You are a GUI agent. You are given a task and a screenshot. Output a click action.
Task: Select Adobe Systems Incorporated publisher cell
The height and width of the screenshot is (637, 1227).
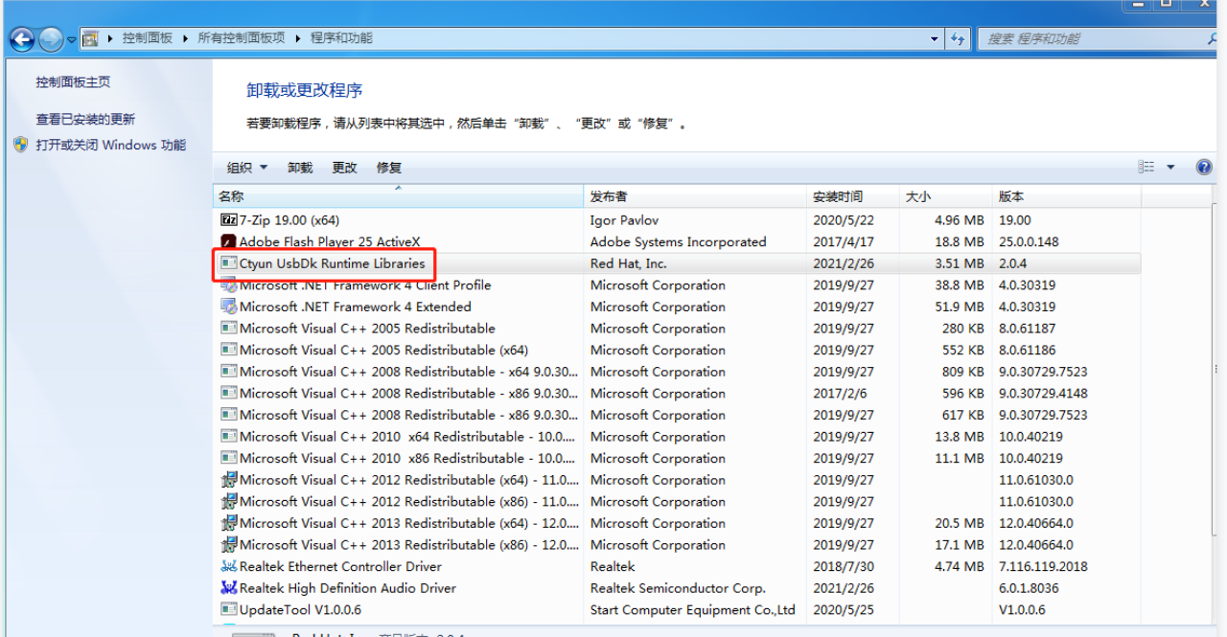tap(679, 242)
